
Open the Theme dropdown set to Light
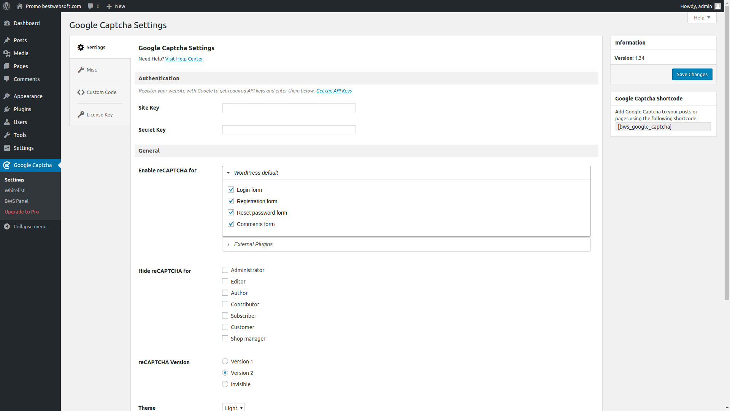(x=233, y=408)
